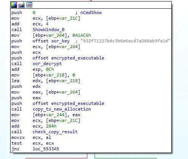
Task: Click the copy_to_new_allocation function name
Action: tap(62, 109)
